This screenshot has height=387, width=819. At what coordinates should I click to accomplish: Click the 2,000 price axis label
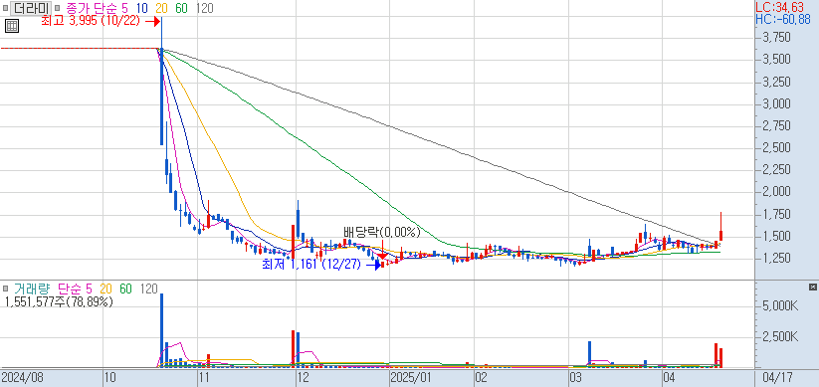pos(776,192)
